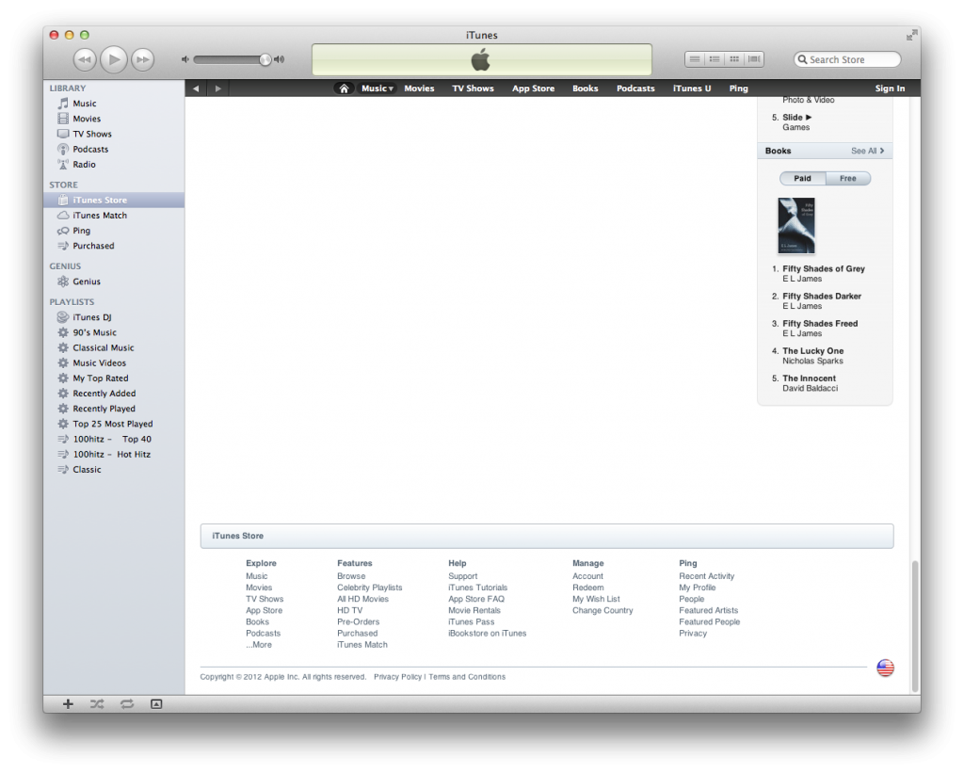Show artwork viewer button at bottom
964x773 pixels.
[x=156, y=704]
